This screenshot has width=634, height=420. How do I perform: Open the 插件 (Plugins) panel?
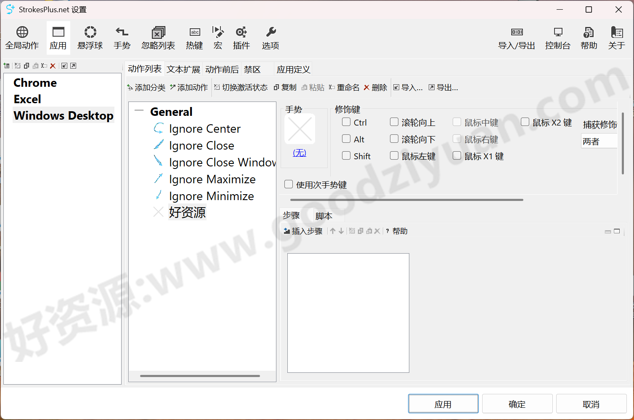click(x=241, y=37)
